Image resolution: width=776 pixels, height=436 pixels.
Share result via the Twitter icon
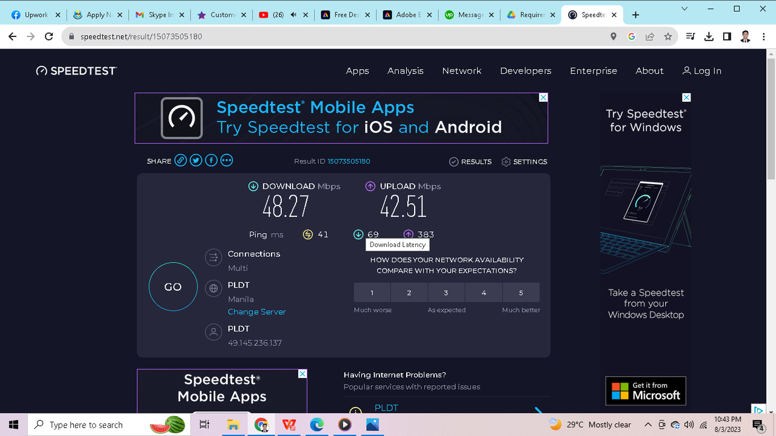click(196, 160)
